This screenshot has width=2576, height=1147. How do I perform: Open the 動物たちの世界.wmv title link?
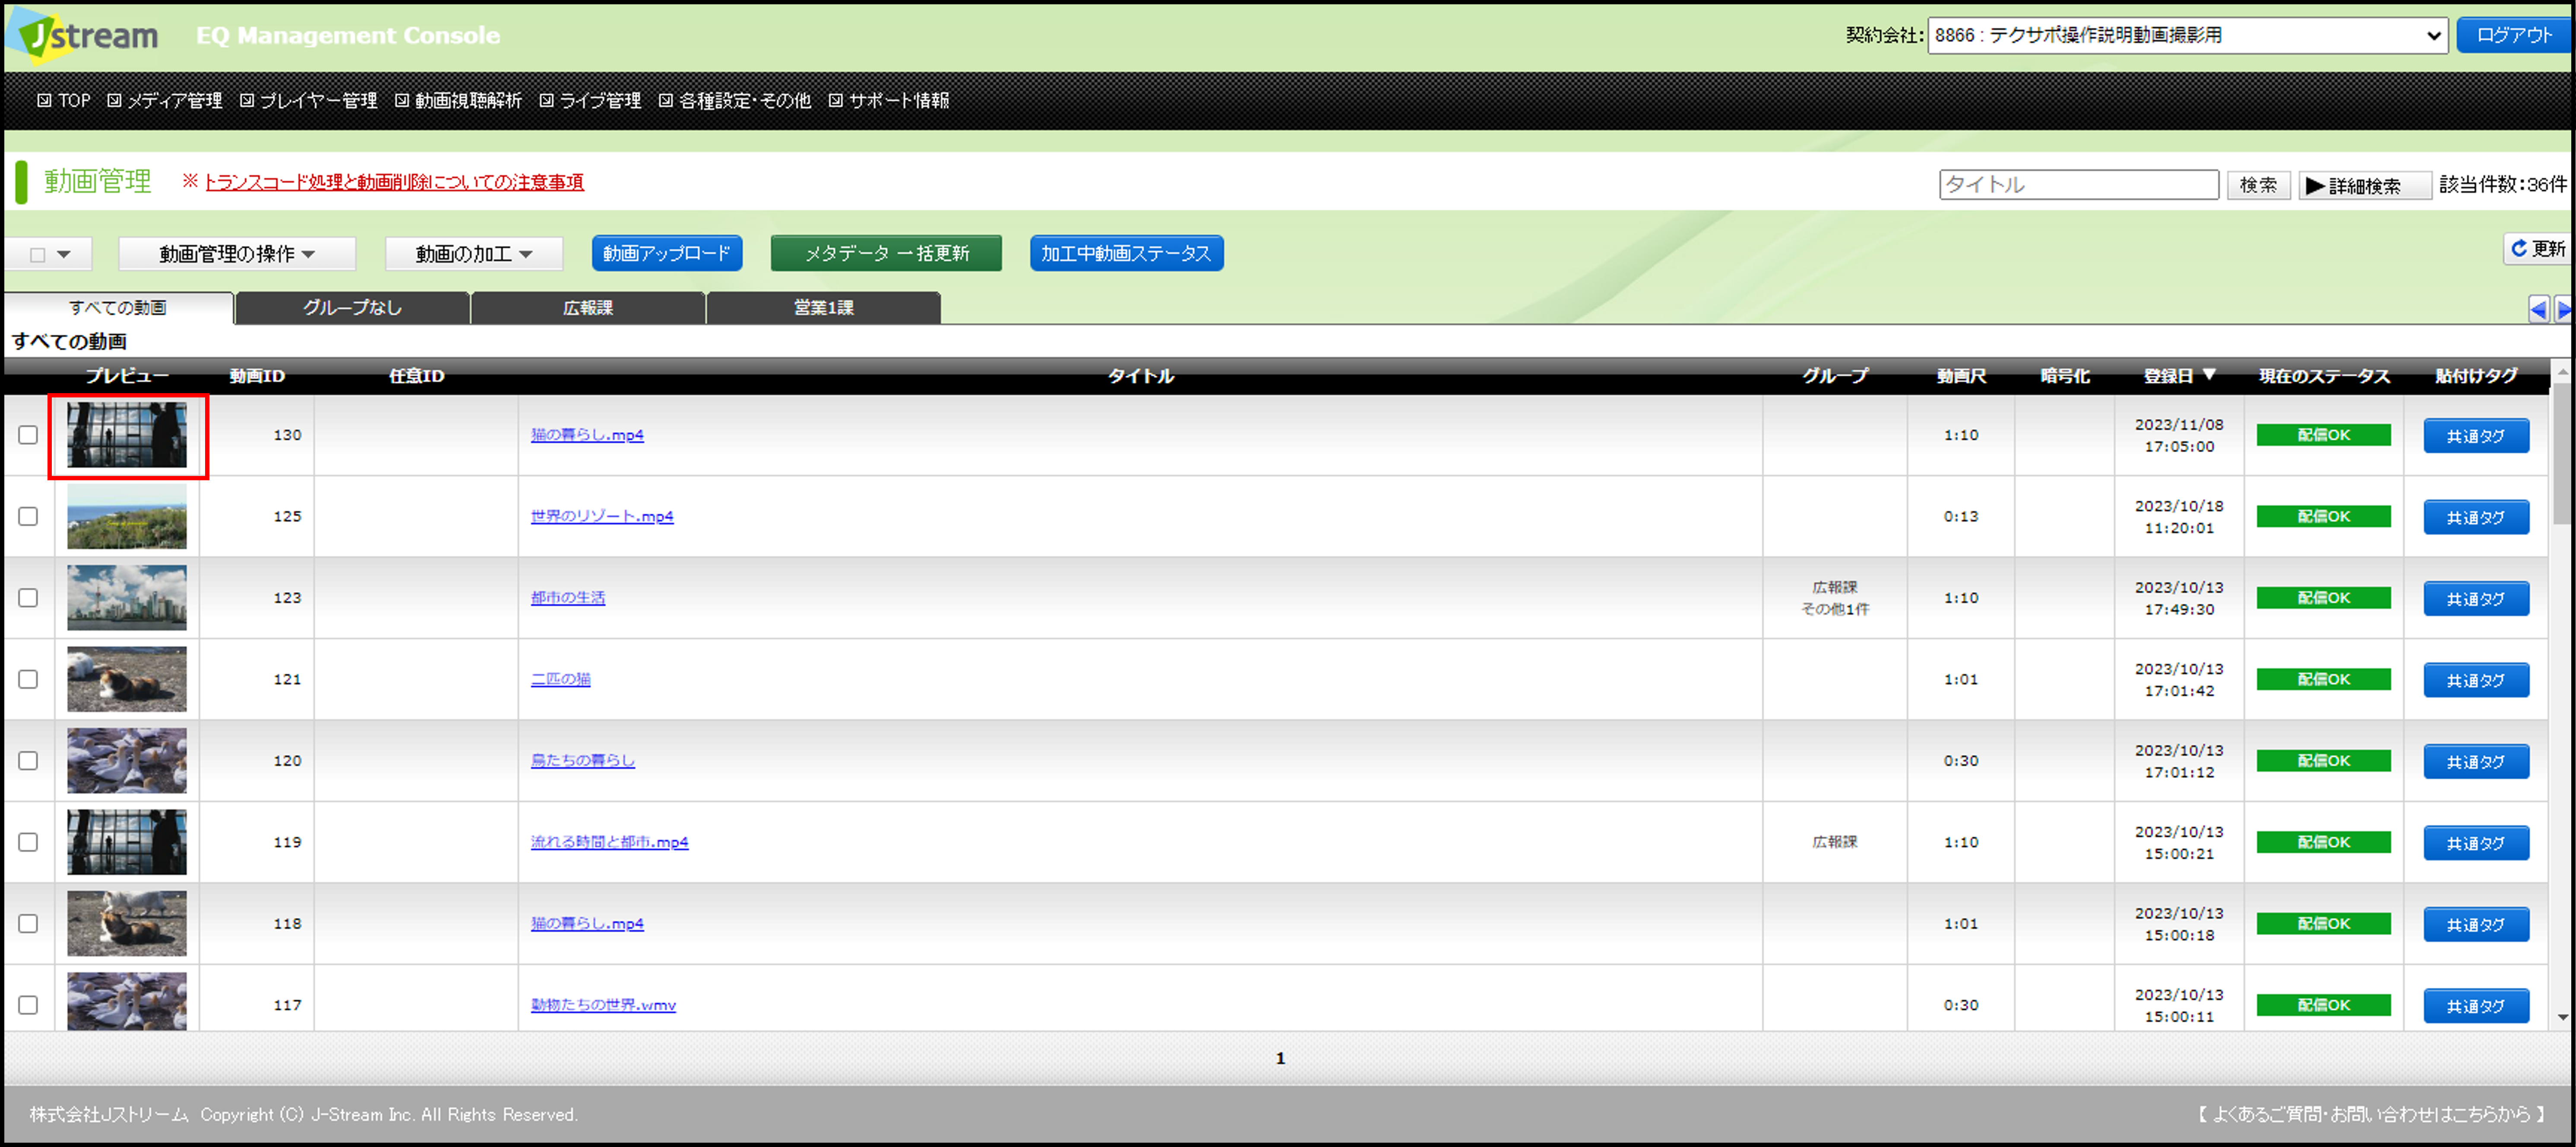click(603, 1005)
